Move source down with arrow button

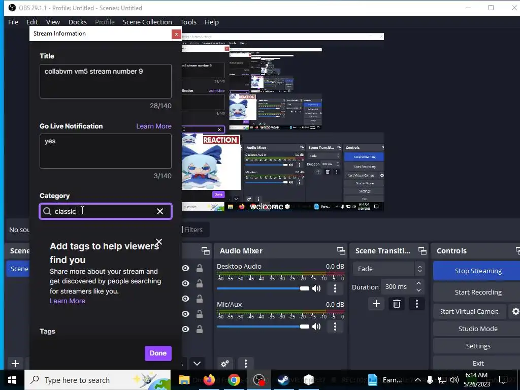[x=197, y=364]
